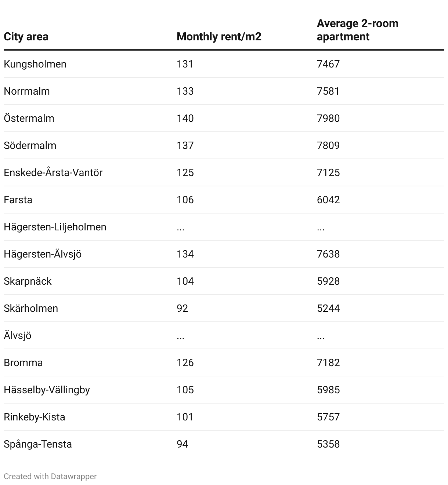
Task: Click Bromma apartment price 7182
Action: [x=328, y=362]
